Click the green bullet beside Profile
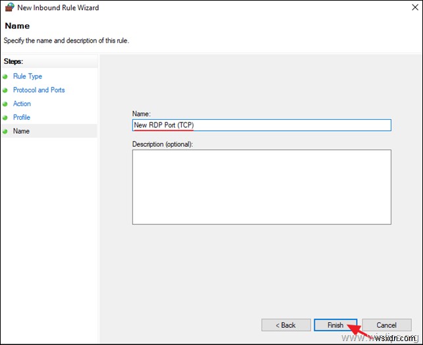Viewport: 423px width, 345px height. coord(5,118)
